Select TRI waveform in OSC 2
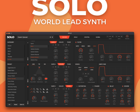 pos(39,64)
